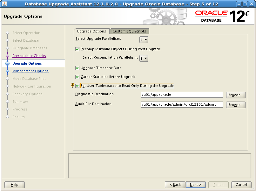Uncheck Upgrade Timezone Data

[77, 68]
